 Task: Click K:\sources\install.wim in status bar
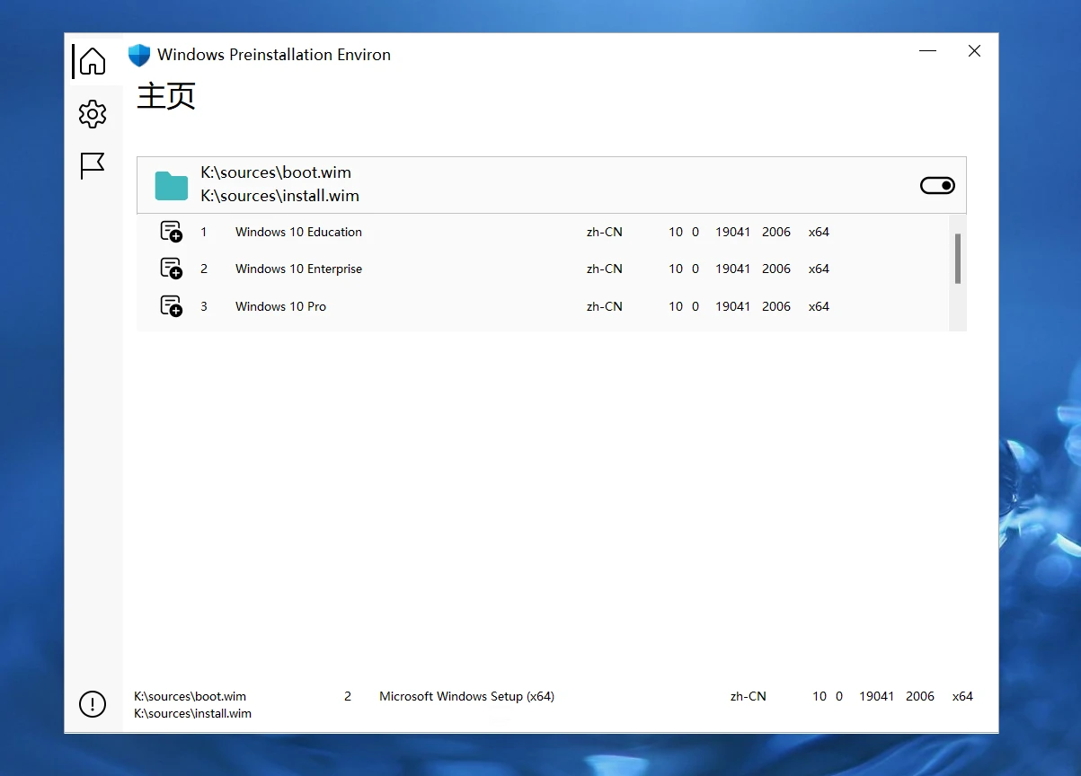pos(192,713)
